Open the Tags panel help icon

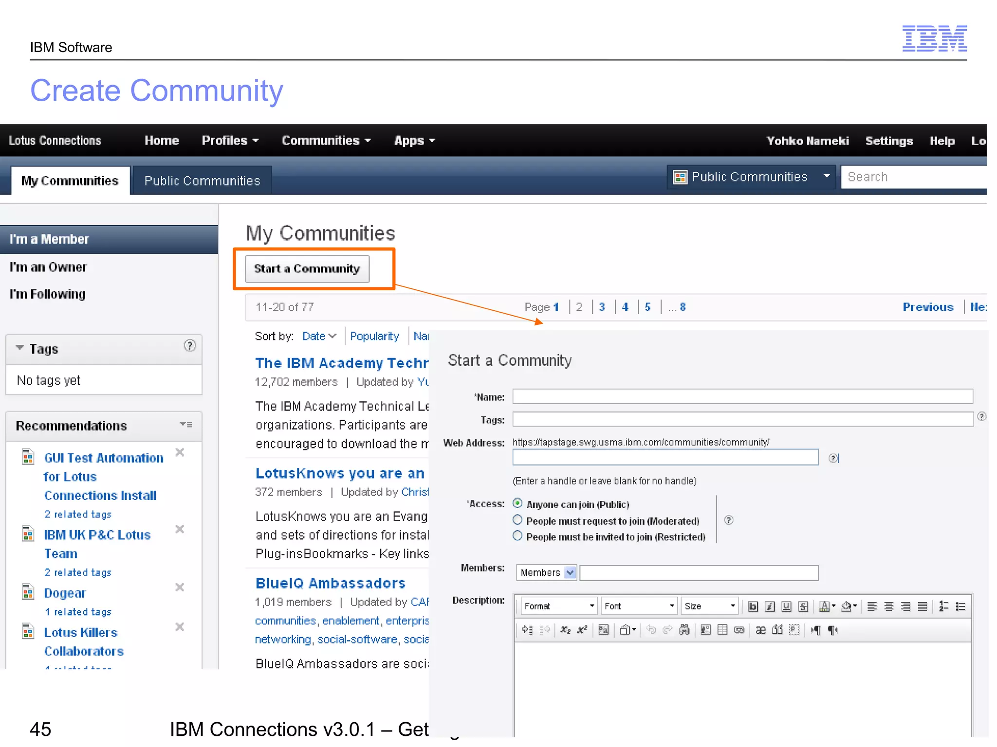189,345
